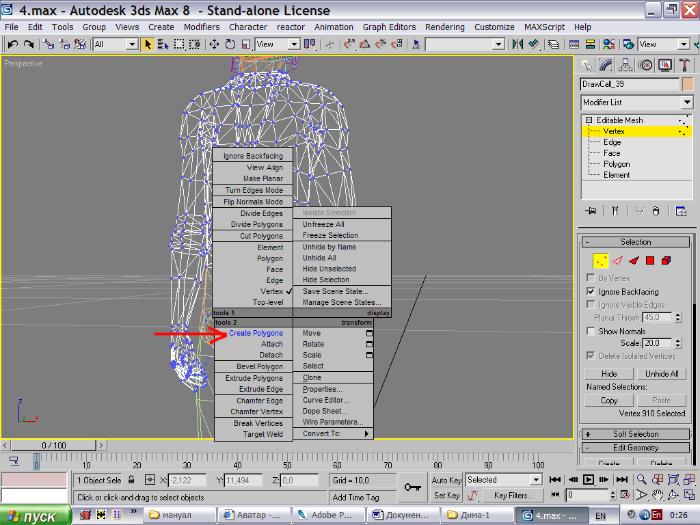Collapse the Editable Mesh stack tree
This screenshot has height=525, width=700.
point(589,120)
